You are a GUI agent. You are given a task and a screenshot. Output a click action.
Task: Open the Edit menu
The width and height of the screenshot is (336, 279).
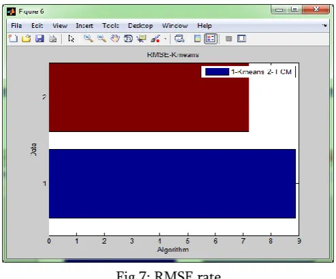37,26
